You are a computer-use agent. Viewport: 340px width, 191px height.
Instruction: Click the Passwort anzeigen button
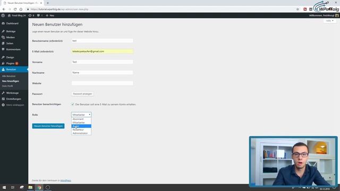tap(82, 94)
